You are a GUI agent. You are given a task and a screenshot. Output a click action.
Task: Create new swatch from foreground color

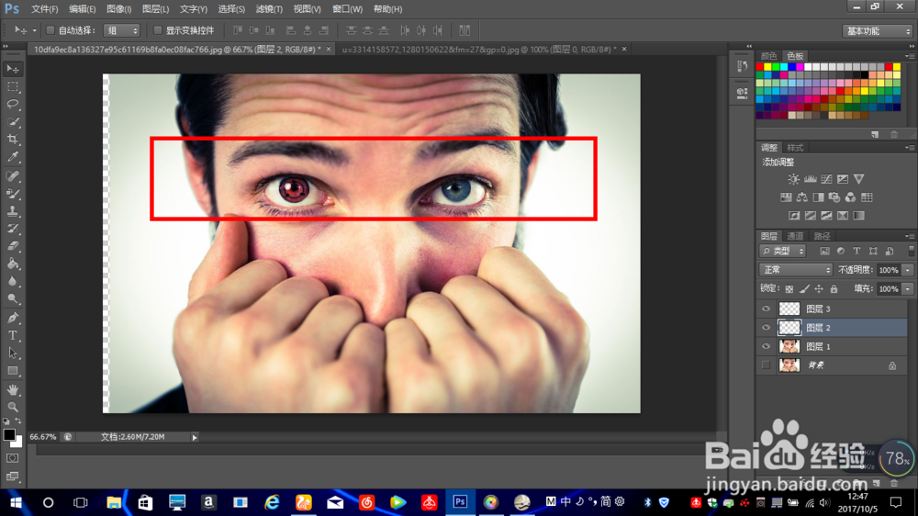click(875, 135)
